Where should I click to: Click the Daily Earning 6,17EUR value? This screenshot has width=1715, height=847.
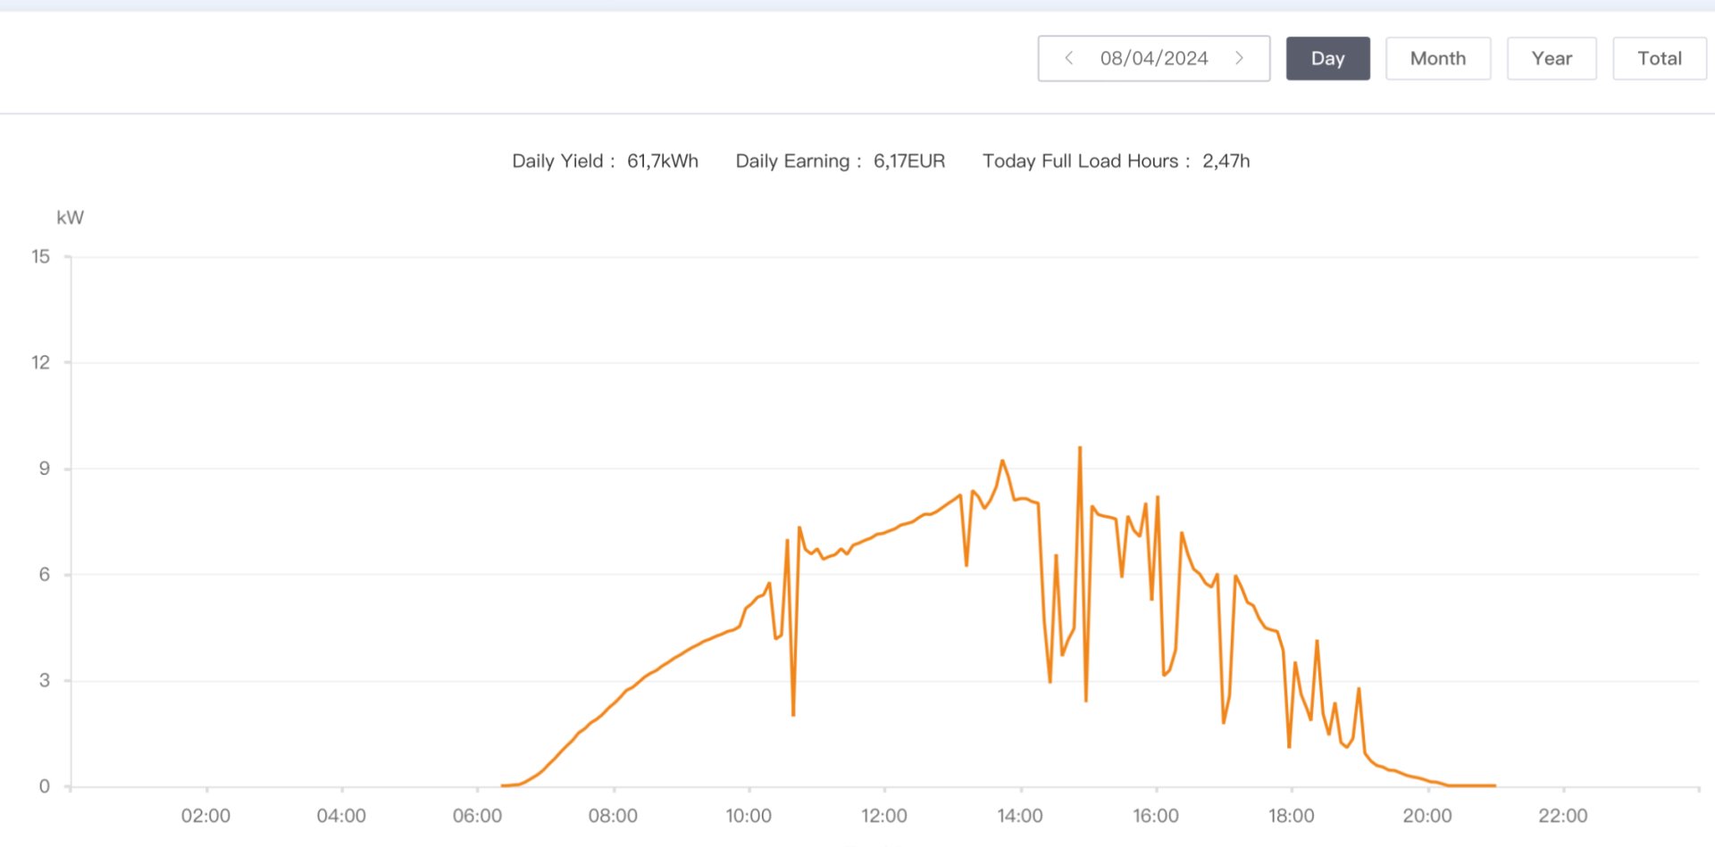pyautogui.click(x=908, y=161)
